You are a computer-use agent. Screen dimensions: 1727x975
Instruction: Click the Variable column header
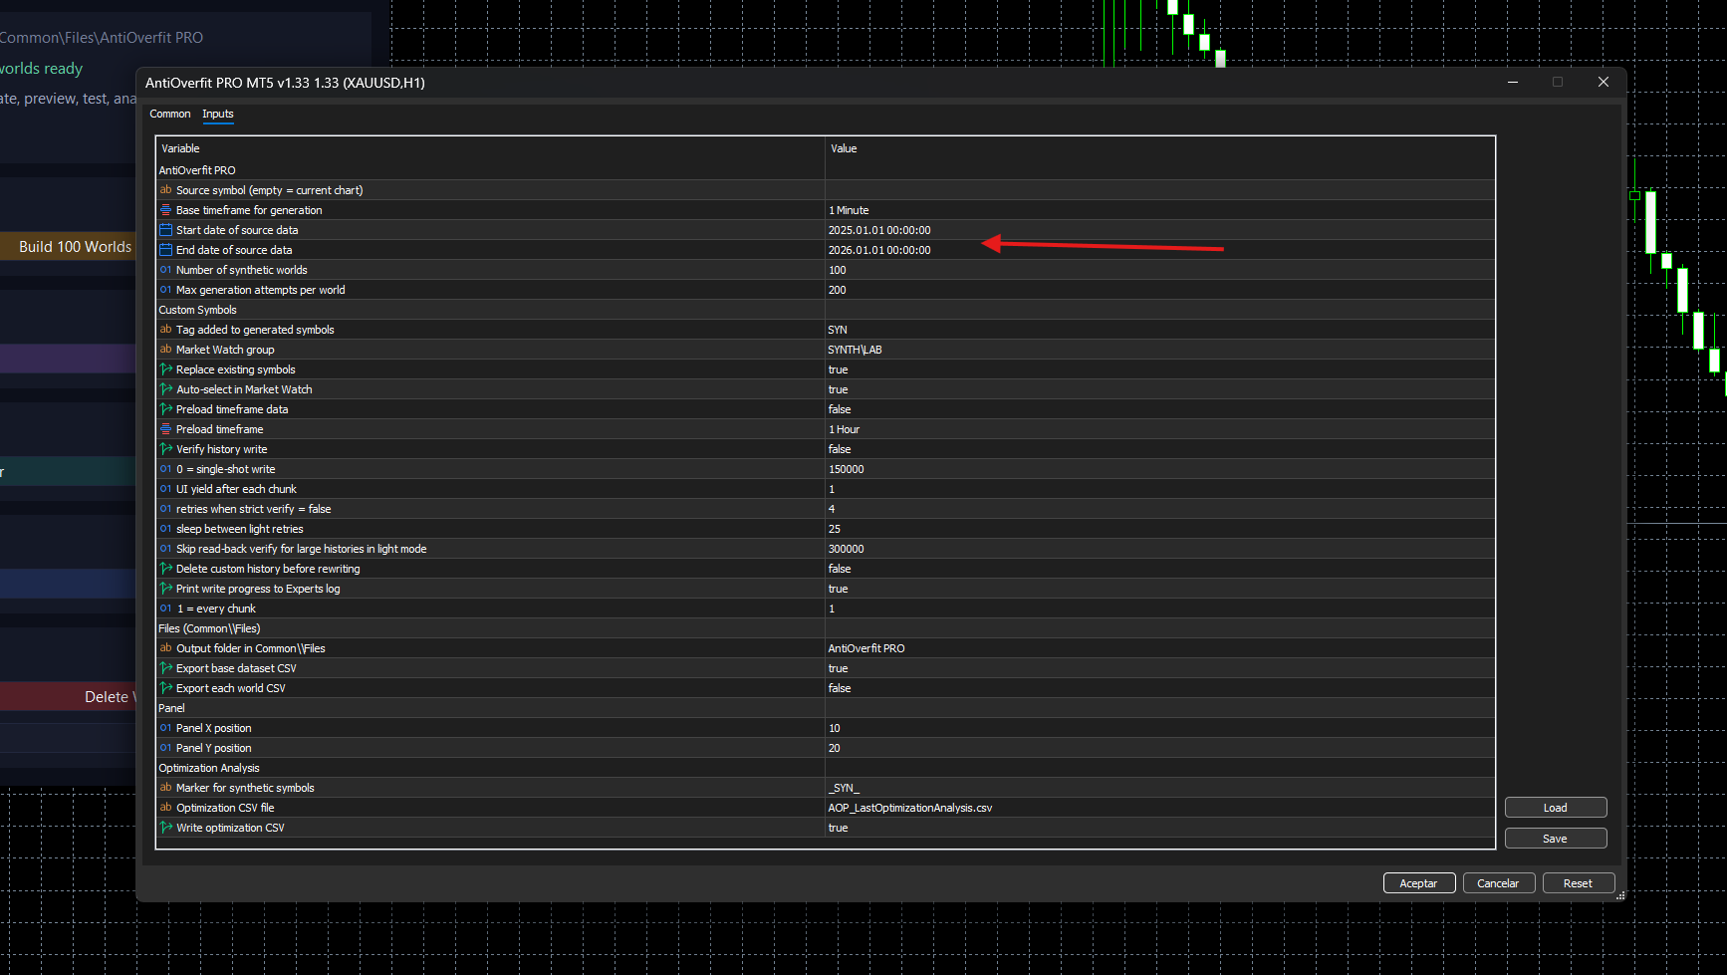pos(490,148)
